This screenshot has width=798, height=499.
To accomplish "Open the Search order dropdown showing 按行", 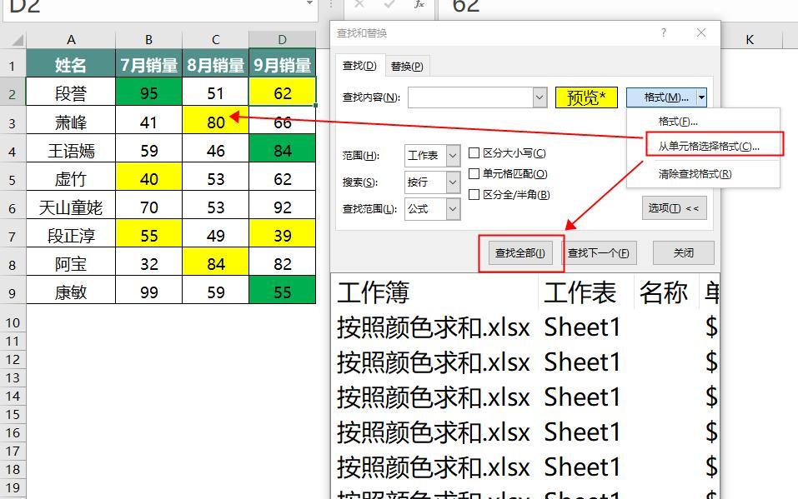I will (x=453, y=182).
